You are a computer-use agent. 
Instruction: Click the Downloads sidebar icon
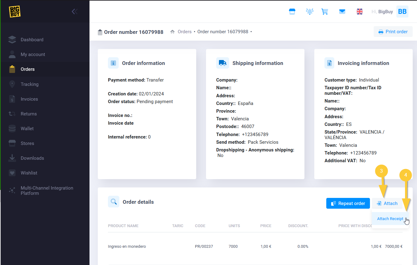click(12, 158)
